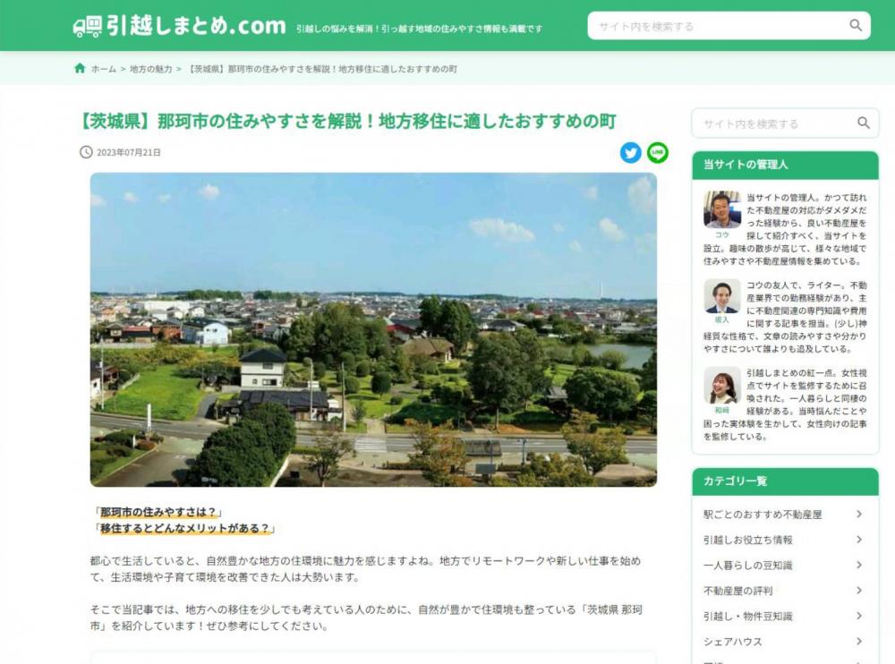Click the 坂入 writer avatar

coord(722,295)
